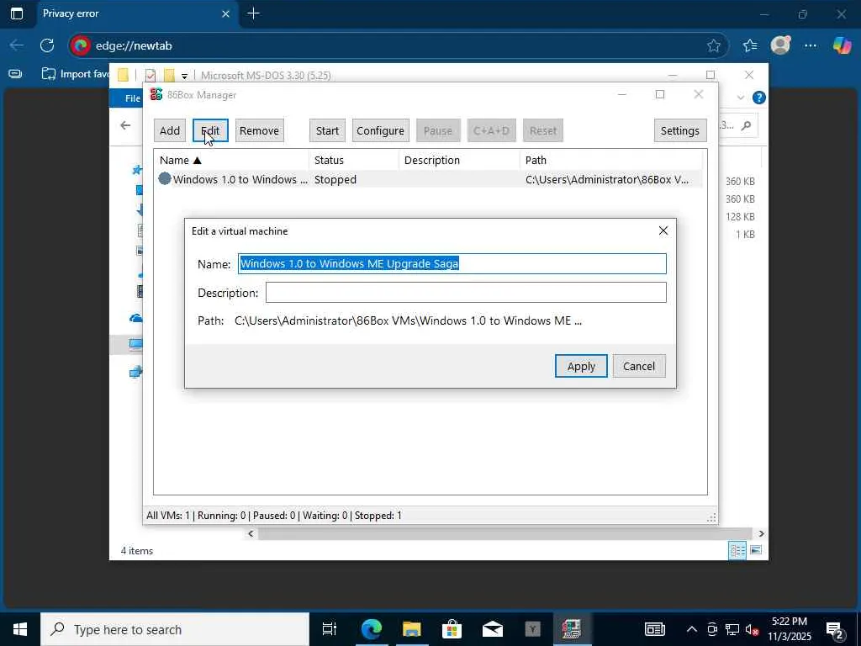Click the Path column header

[610, 160]
